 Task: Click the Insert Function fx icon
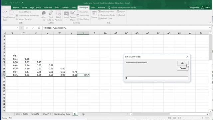pyautogui.click(x=39, y=28)
